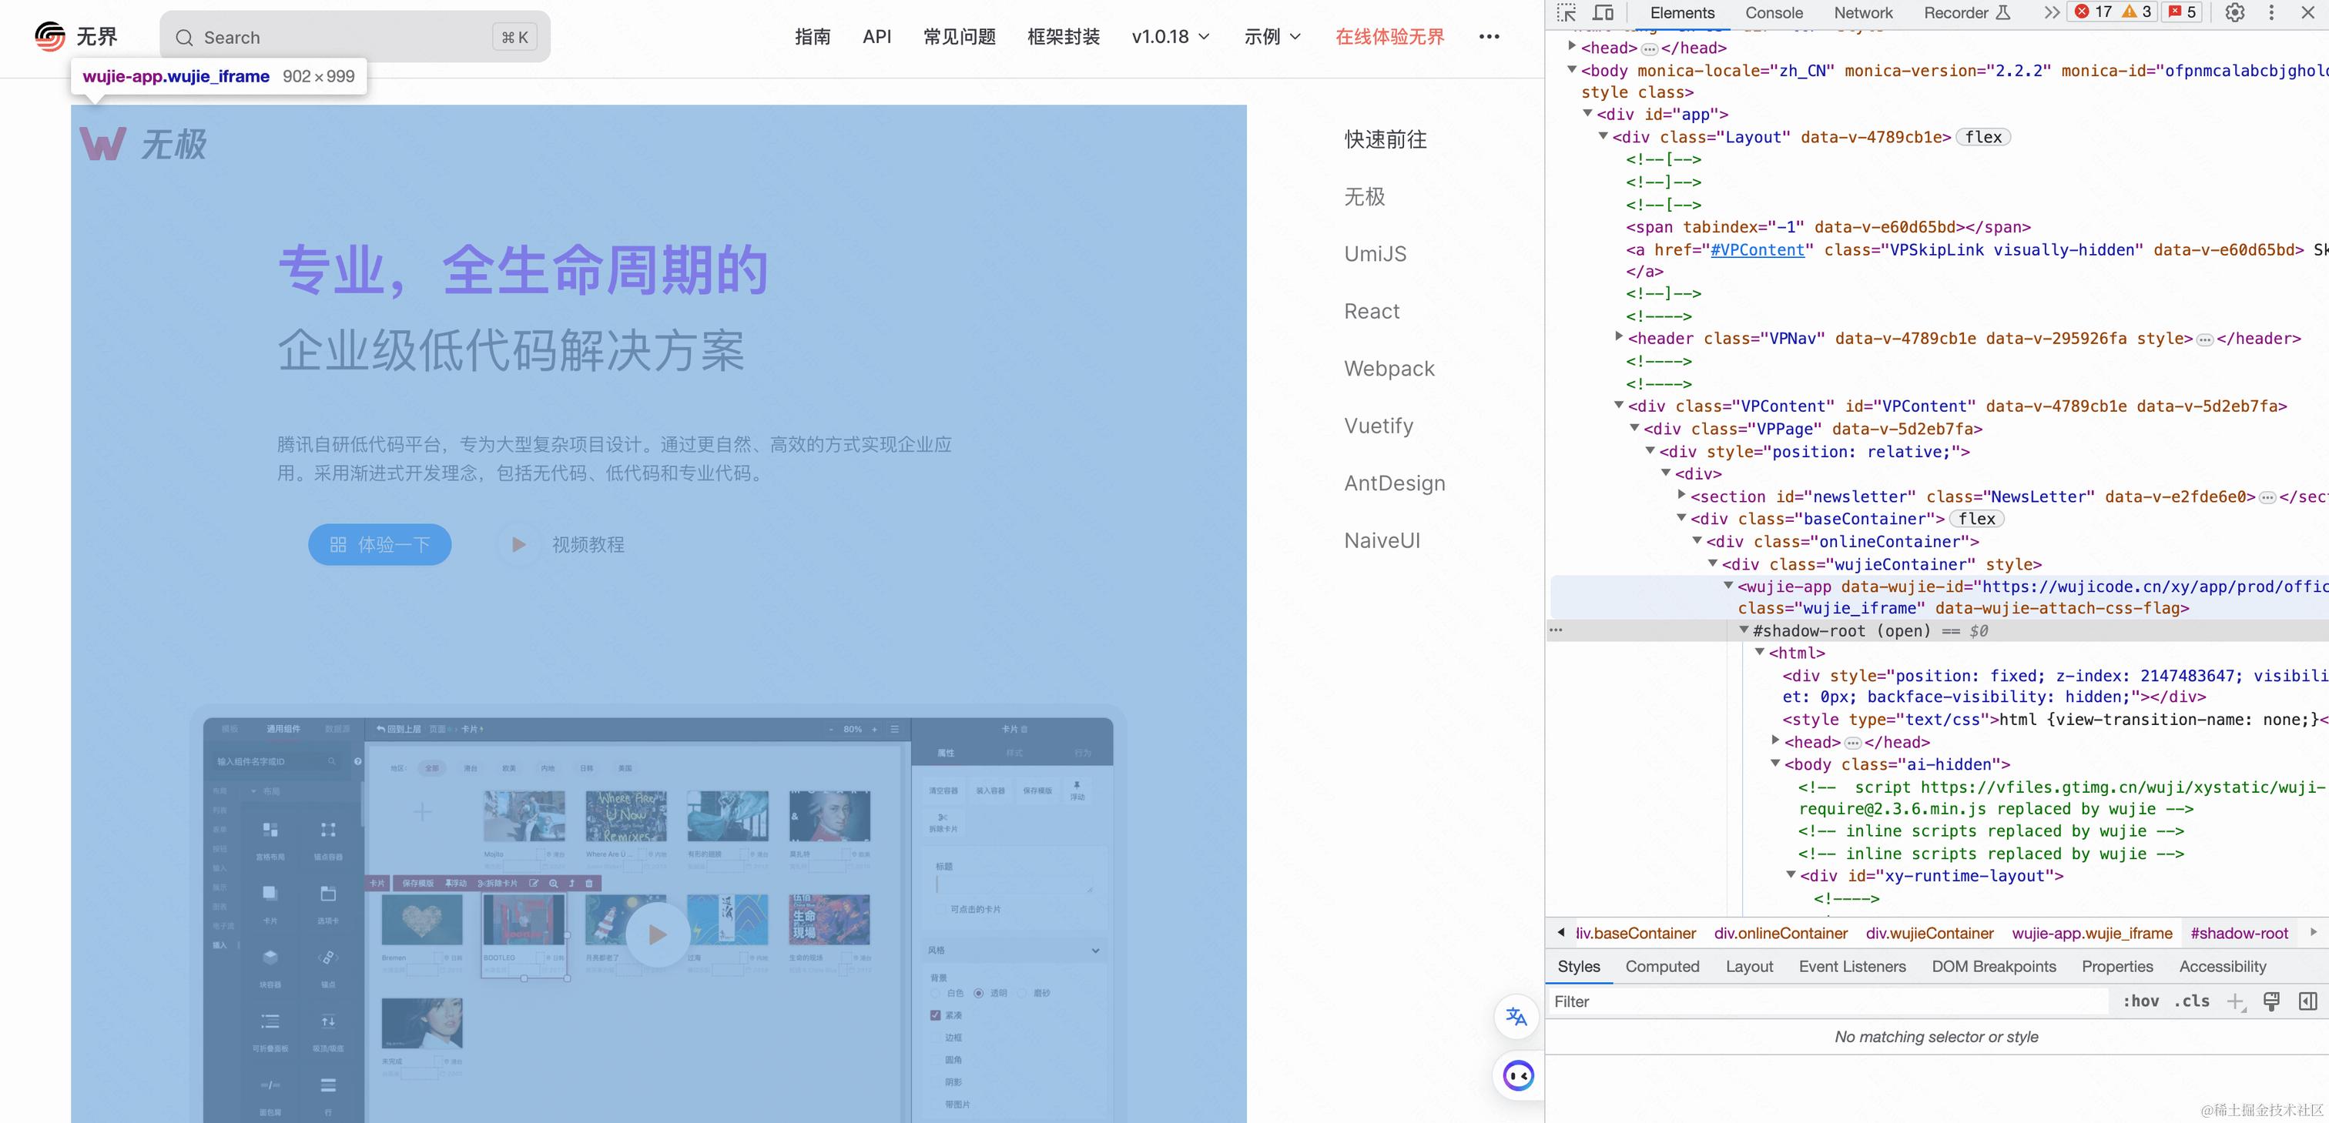Toggle device toolbar emulation icon
The image size is (2329, 1123).
1603,12
